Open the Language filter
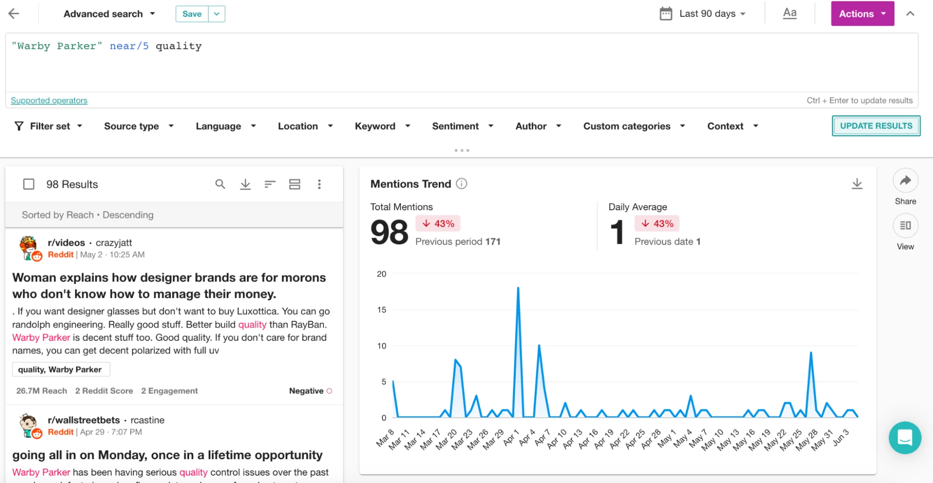Screen dimensions: 933x483 [x=225, y=126]
